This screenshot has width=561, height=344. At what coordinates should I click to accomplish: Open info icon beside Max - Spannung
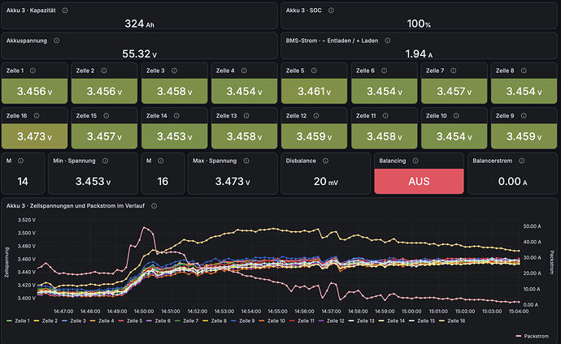[x=246, y=161]
